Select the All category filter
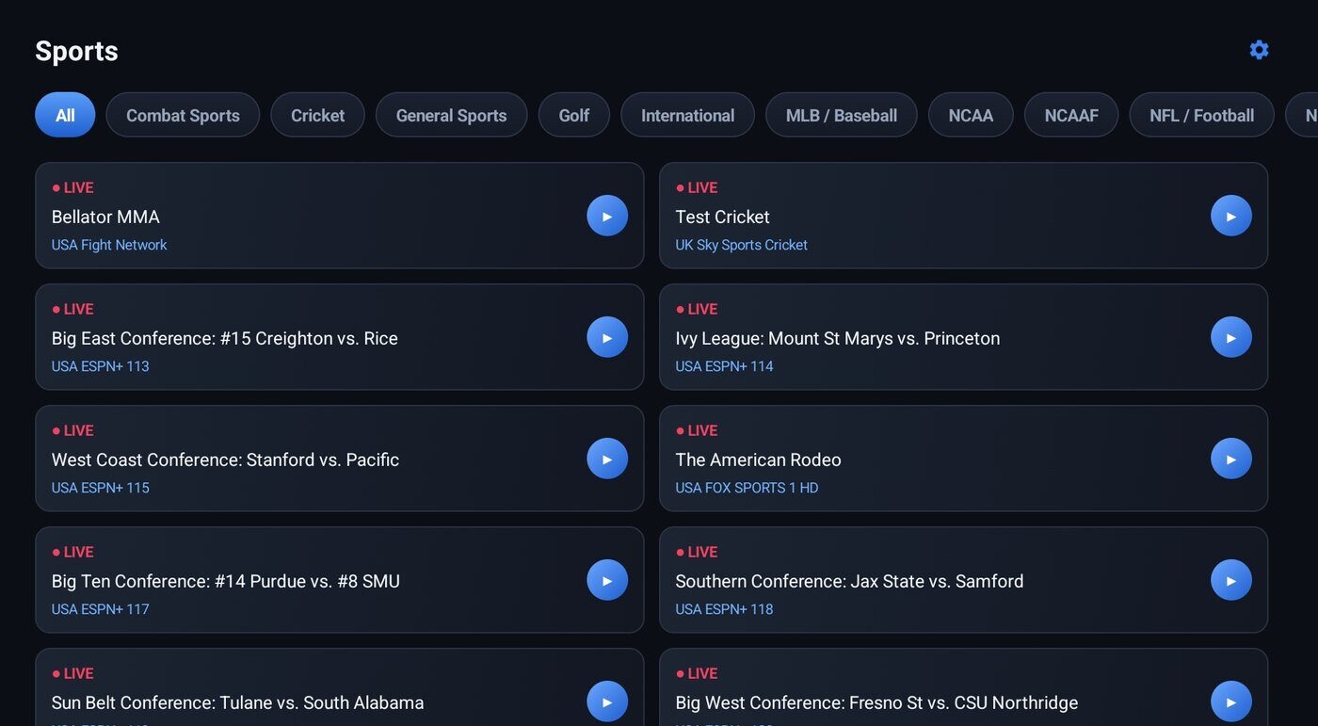The image size is (1318, 726). [x=65, y=115]
